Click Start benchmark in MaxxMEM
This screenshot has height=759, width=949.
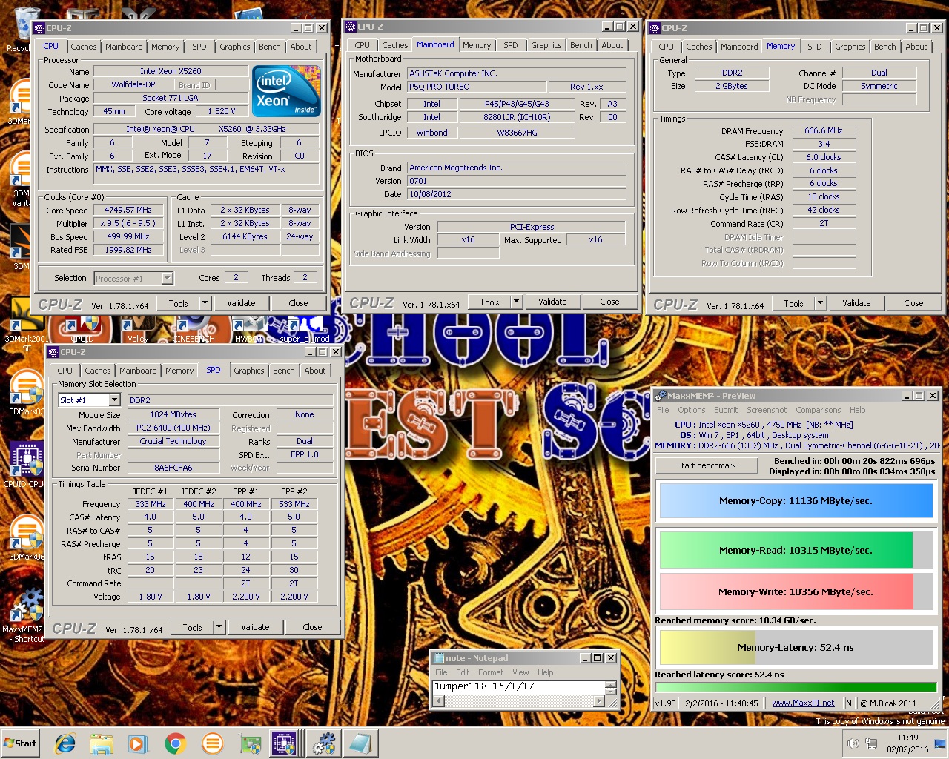tap(707, 465)
